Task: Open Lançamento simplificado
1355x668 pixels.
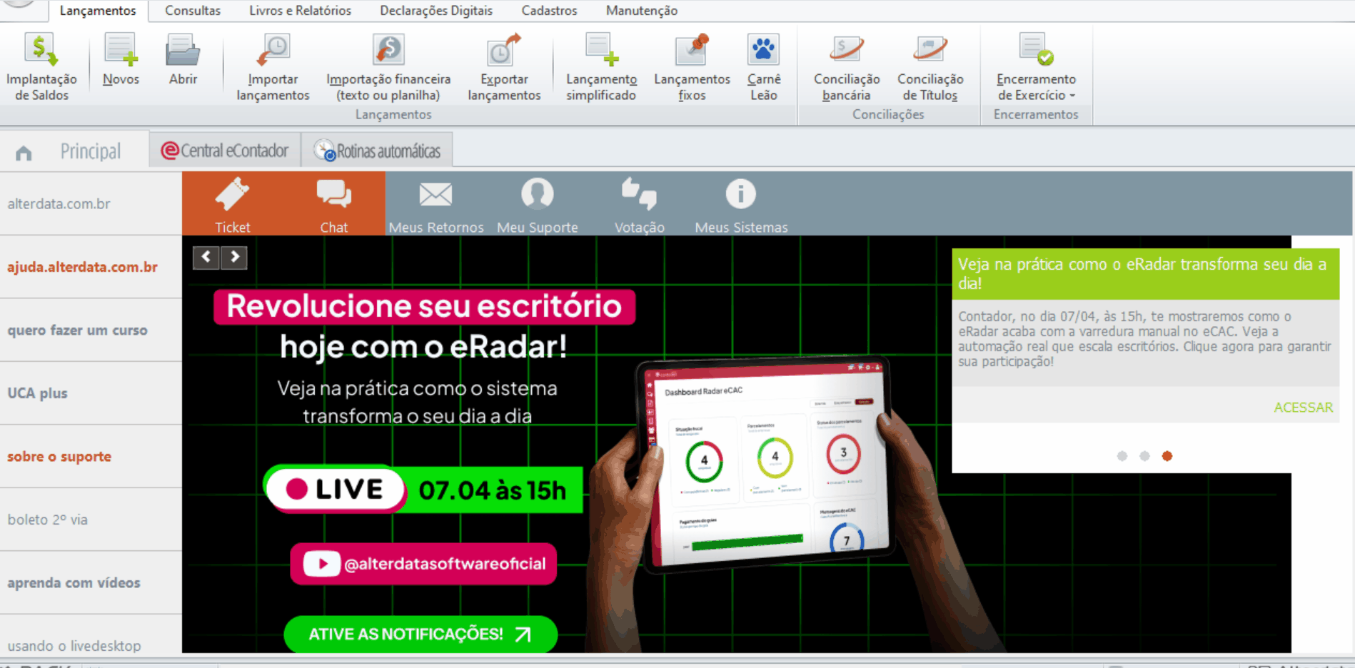Action: click(601, 67)
